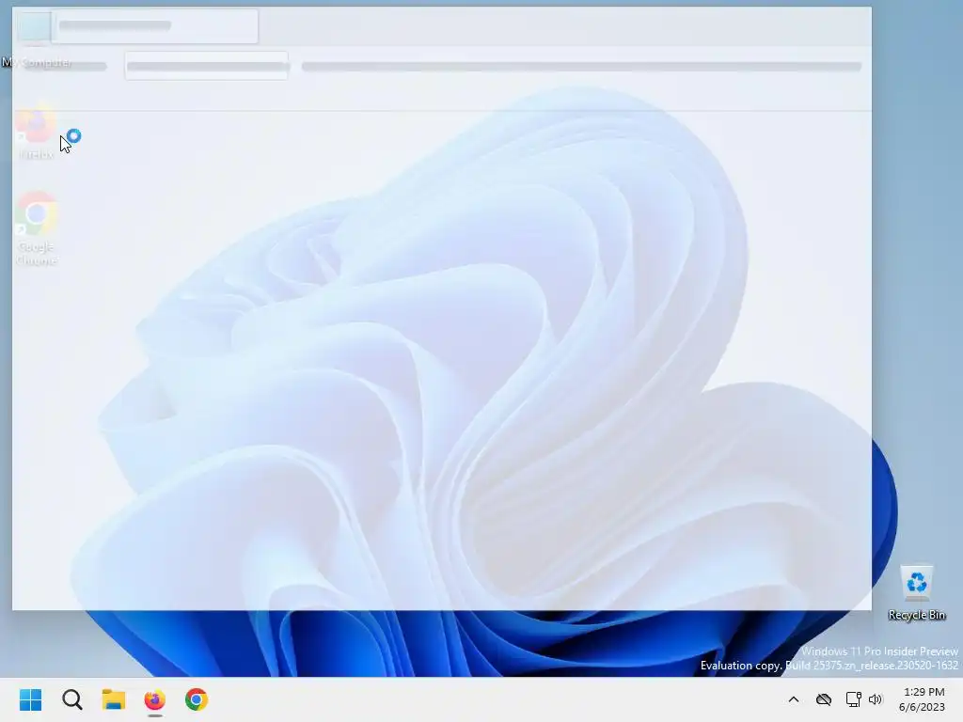This screenshot has width=963, height=722.
Task: Open the Windows Start menu
Action: pos(30,699)
